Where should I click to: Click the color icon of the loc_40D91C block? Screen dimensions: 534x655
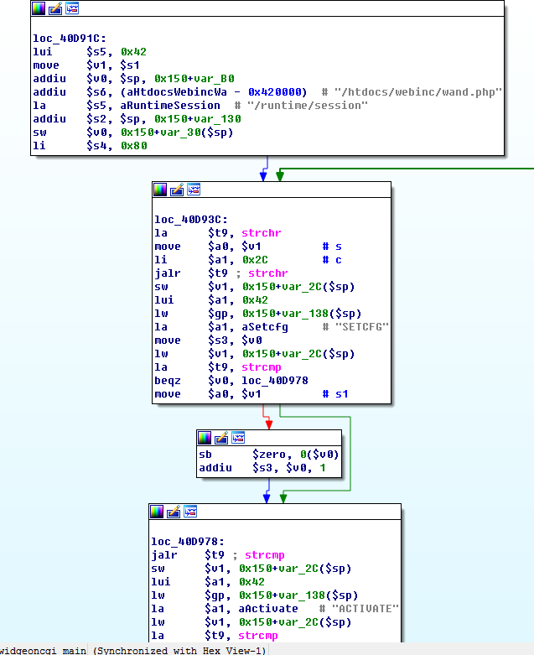tap(39, 8)
